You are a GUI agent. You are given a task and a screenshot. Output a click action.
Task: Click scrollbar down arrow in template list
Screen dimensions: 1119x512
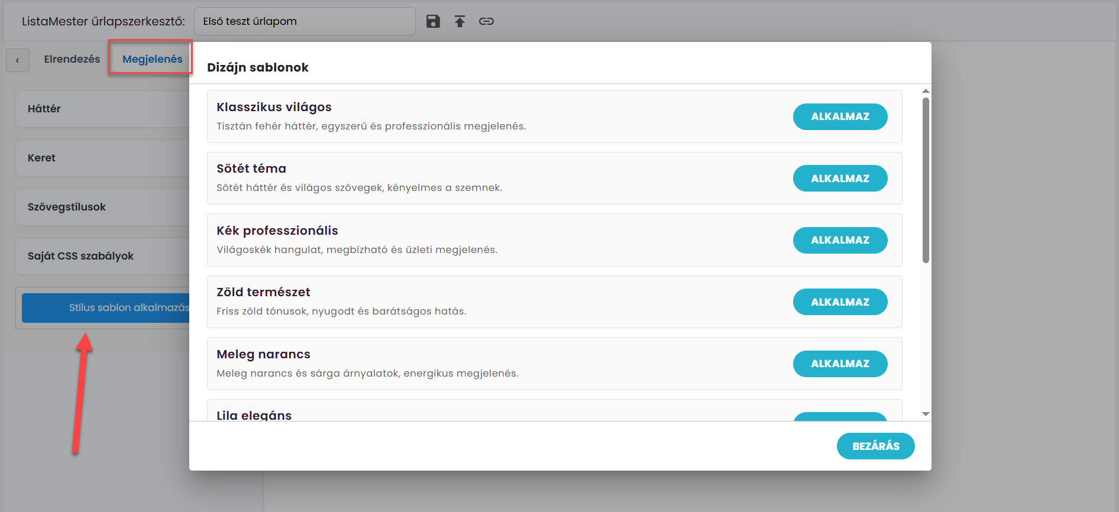pos(926,414)
